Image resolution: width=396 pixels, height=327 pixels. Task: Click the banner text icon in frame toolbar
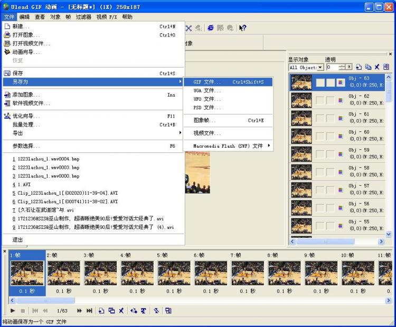[x=144, y=311]
